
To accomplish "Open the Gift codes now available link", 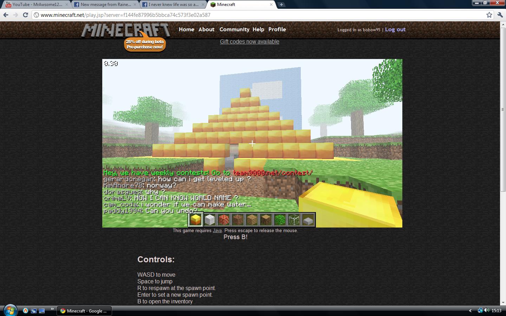I will click(249, 41).
